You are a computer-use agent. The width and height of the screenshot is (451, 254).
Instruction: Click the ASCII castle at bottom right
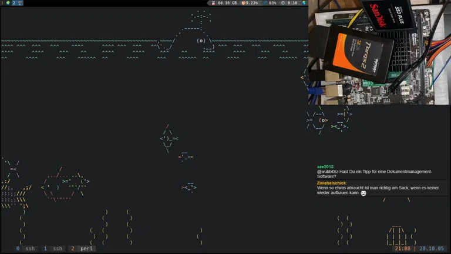coord(397,235)
